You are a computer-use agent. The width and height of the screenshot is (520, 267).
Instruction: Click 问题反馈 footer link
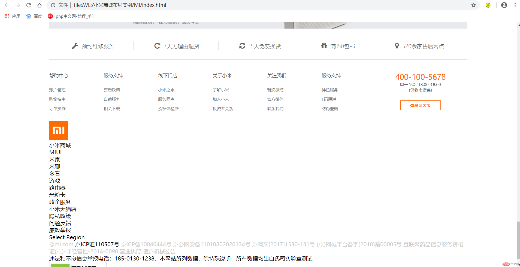coord(60,223)
